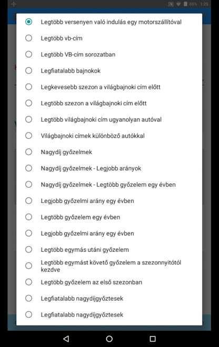The width and height of the screenshot is (219, 347).
Task: Choose the 'Legtöbb vb-cím' radio option
Action: [x=109, y=38]
